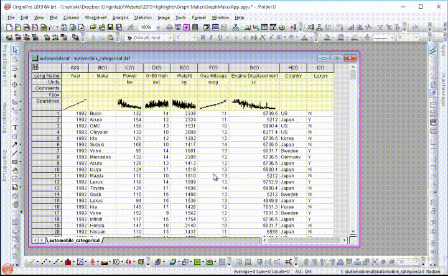Image resolution: width=448 pixels, height=276 pixels.
Task: Click the Scatter plot icon in bottom toolbar
Action: click(x=44, y=262)
